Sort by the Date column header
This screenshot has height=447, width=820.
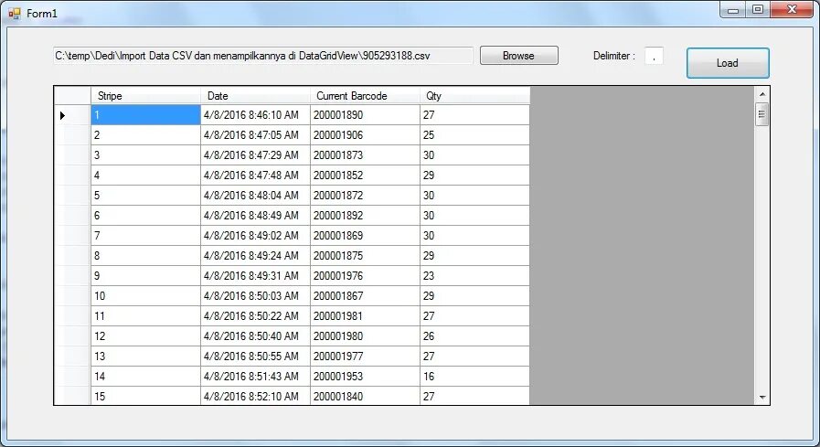coord(255,96)
